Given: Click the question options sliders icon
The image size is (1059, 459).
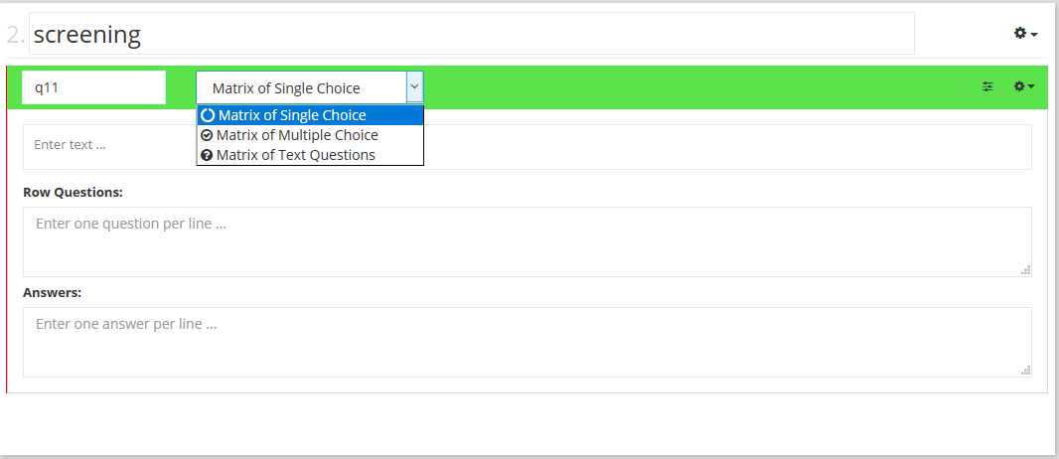Looking at the screenshot, I should [987, 87].
